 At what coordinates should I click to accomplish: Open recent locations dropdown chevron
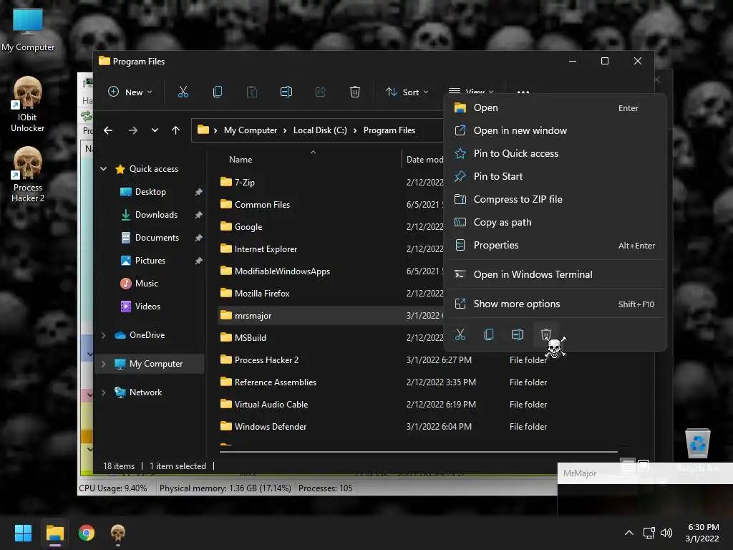(155, 130)
